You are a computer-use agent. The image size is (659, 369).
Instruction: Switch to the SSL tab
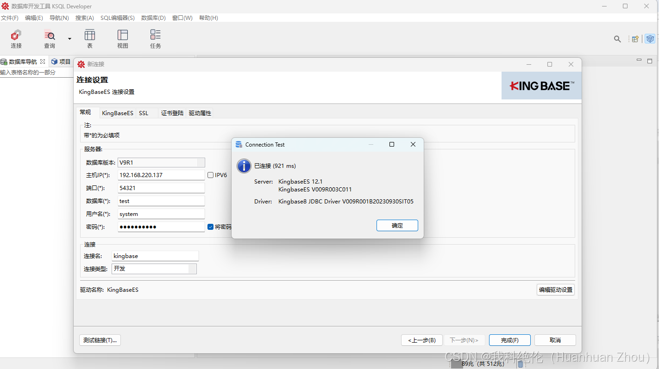pyautogui.click(x=144, y=113)
